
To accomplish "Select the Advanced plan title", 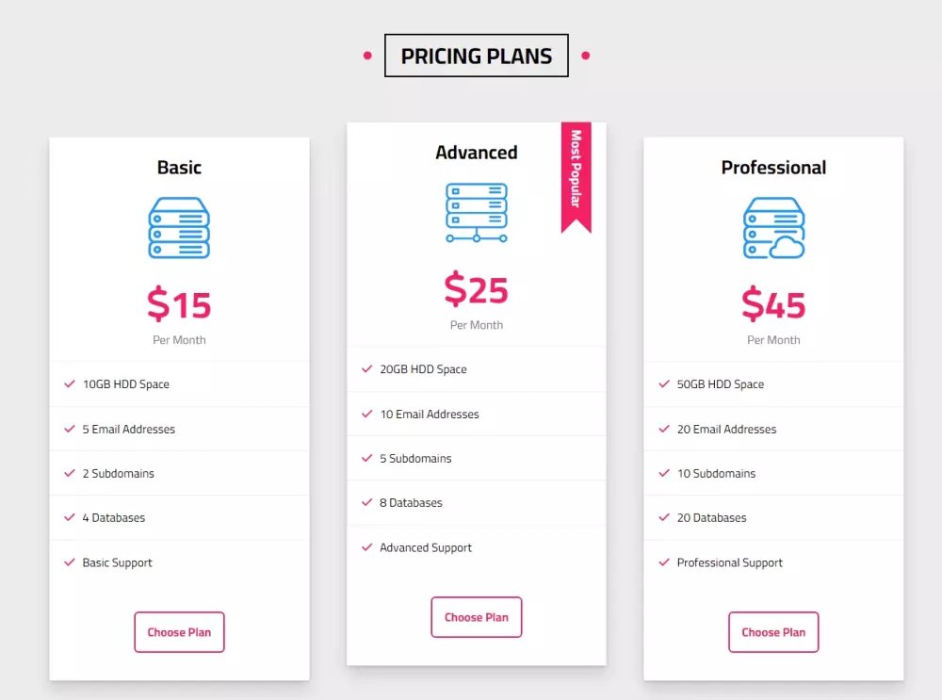I will point(476,153).
